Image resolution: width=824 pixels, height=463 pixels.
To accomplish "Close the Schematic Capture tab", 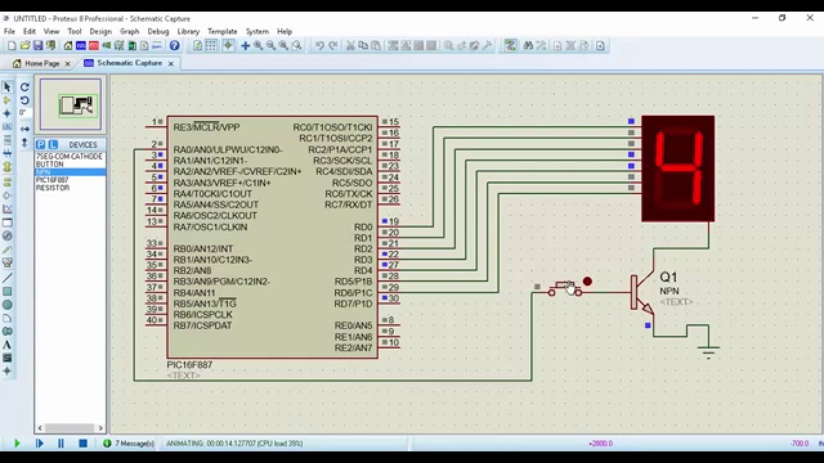I will pos(171,64).
